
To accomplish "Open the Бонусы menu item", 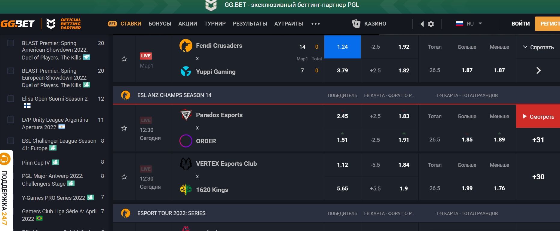I will [x=160, y=24].
